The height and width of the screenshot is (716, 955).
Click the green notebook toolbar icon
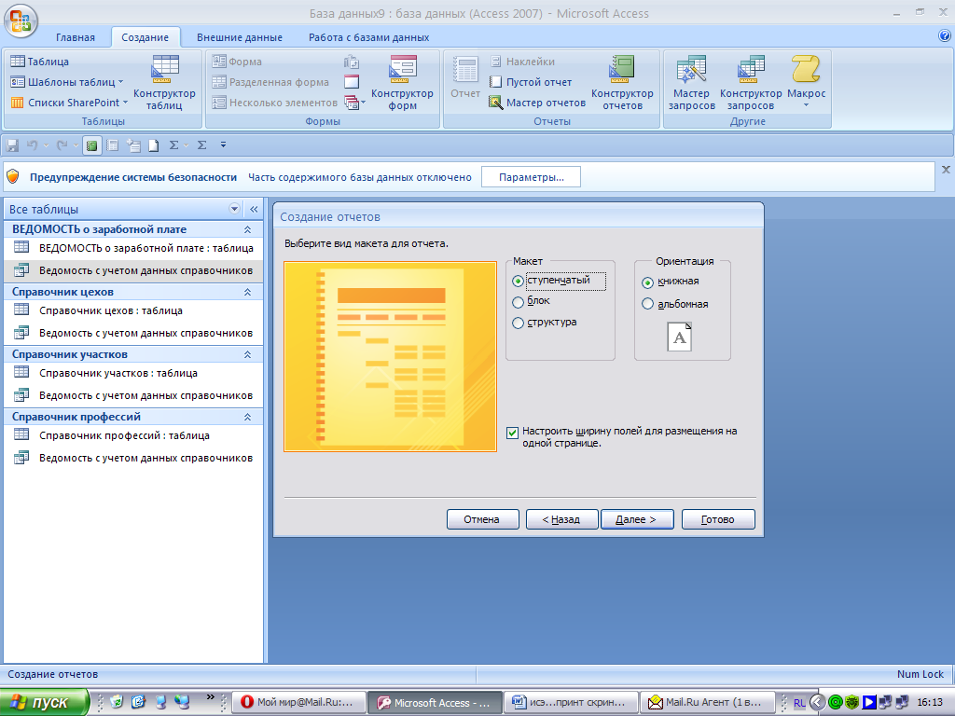[x=91, y=145]
